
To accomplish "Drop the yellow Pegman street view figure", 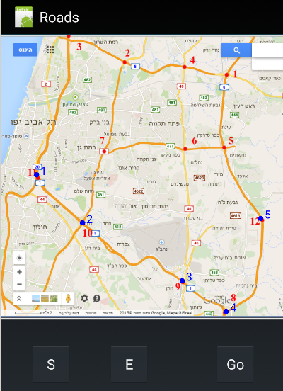I will pyautogui.click(x=68, y=298).
